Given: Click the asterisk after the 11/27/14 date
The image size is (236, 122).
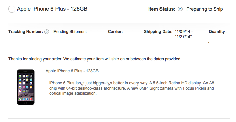Looking at the screenshot, I should pos(191,36).
